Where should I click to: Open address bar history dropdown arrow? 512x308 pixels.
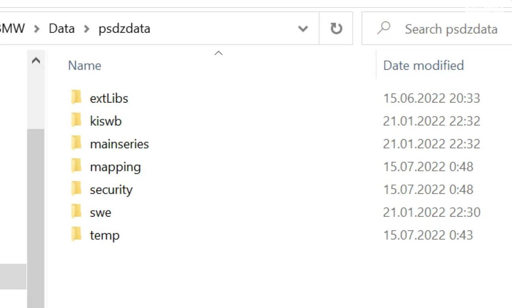(x=303, y=29)
